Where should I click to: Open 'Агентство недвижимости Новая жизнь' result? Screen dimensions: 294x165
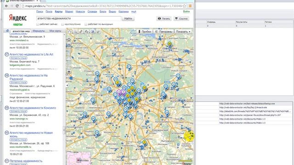pyautogui.click(x=31, y=134)
